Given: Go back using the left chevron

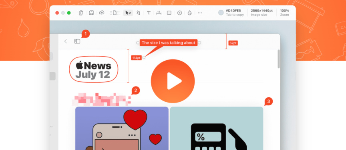Looking at the screenshot, I should (x=66, y=41).
